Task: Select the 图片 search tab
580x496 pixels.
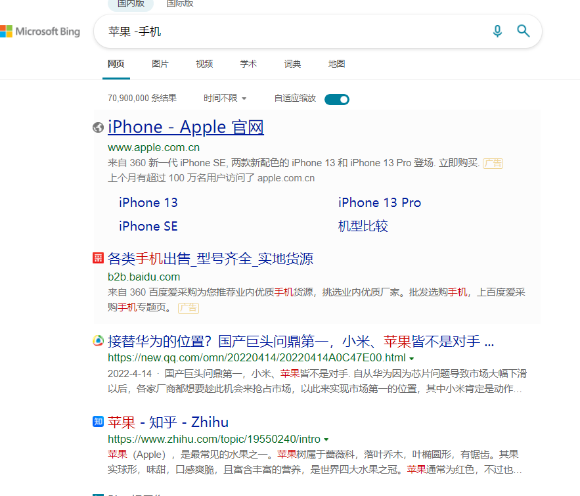Action: pyautogui.click(x=160, y=64)
